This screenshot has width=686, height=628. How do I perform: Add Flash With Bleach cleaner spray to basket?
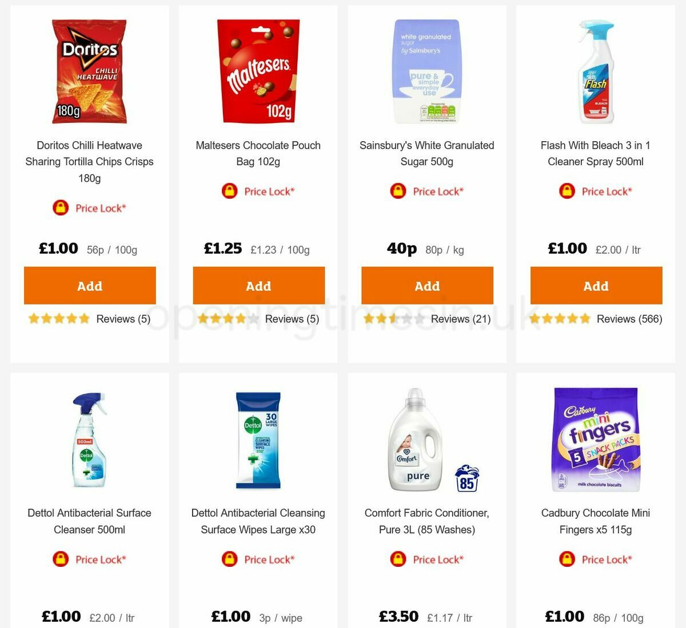point(596,285)
